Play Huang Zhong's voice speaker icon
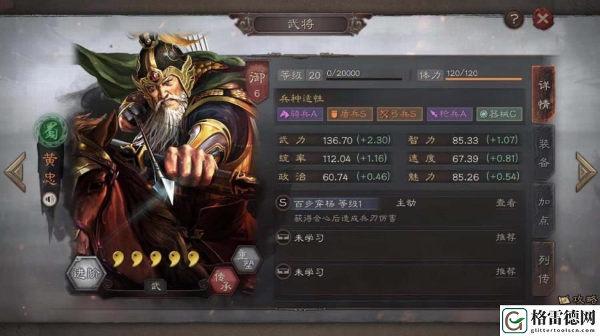The width and height of the screenshot is (600, 336). (x=49, y=199)
